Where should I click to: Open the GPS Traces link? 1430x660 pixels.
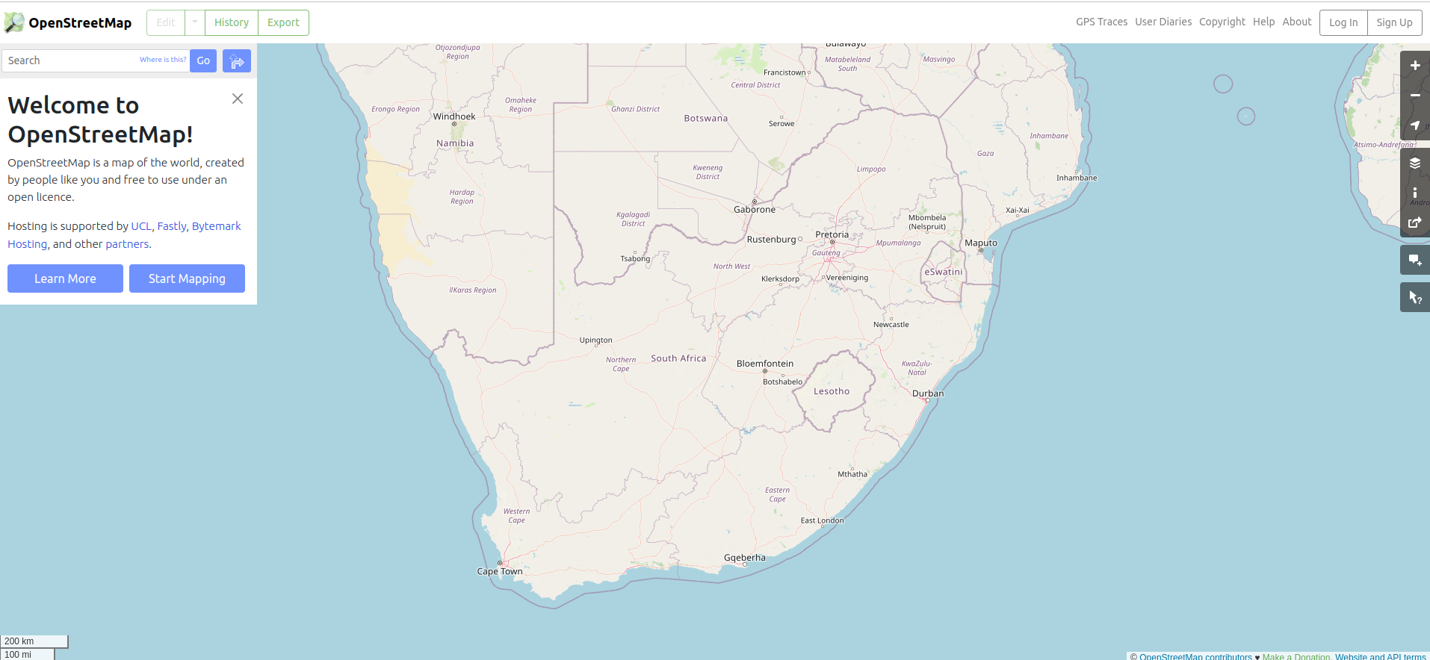(x=1101, y=22)
